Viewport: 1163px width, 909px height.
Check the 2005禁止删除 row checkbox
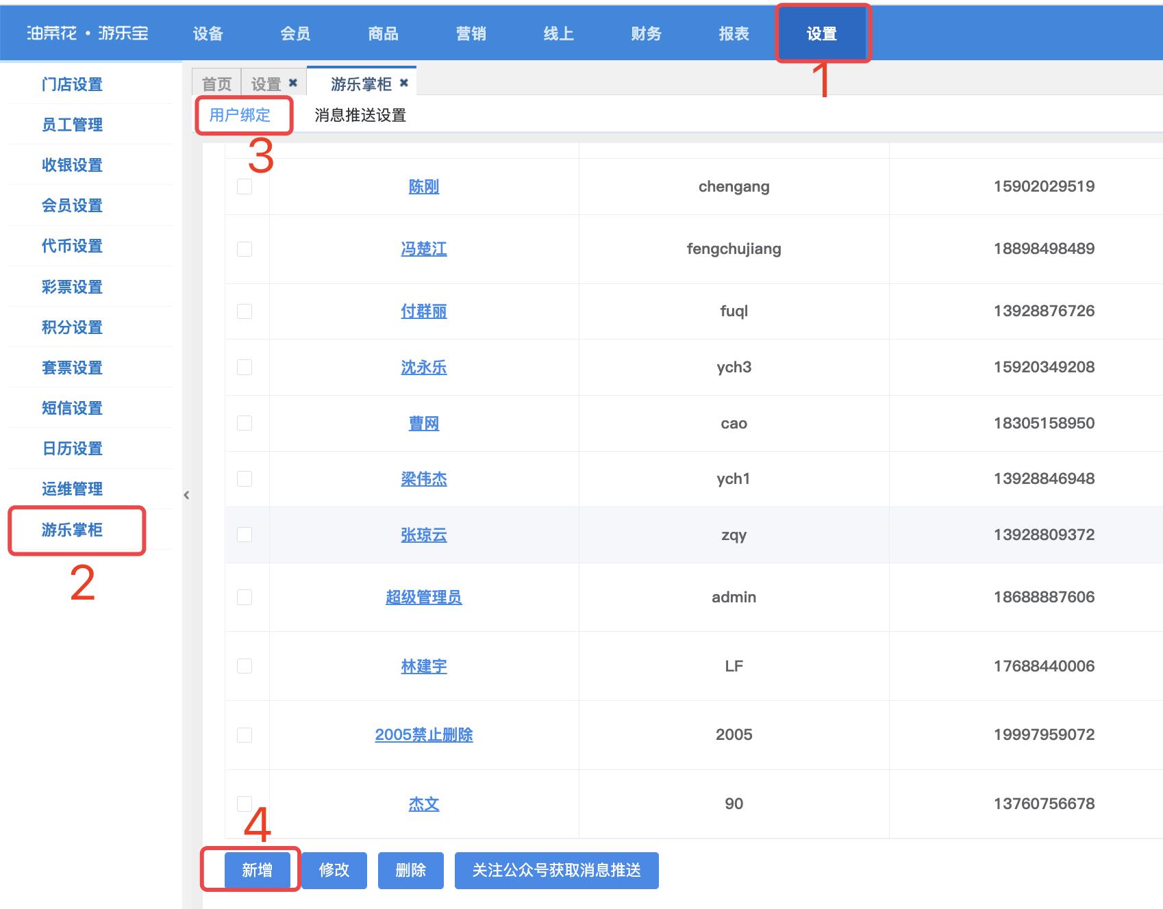[245, 735]
